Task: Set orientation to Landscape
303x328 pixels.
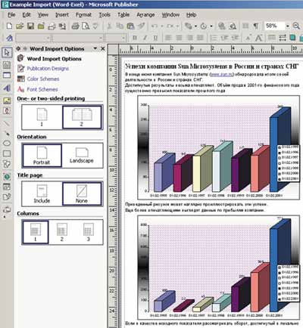Action: pos(82,156)
